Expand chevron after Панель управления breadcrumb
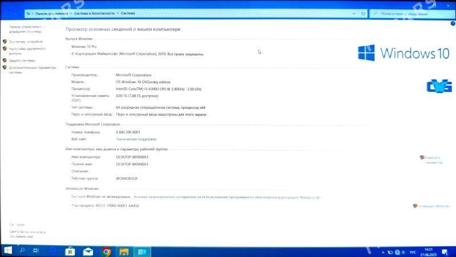Image resolution: width=456 pixels, height=257 pixels. [x=71, y=13]
